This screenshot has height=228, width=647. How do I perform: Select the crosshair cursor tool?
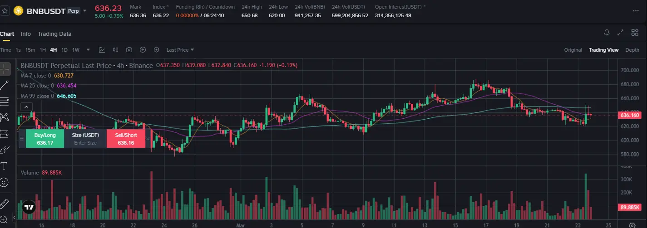click(x=5, y=69)
